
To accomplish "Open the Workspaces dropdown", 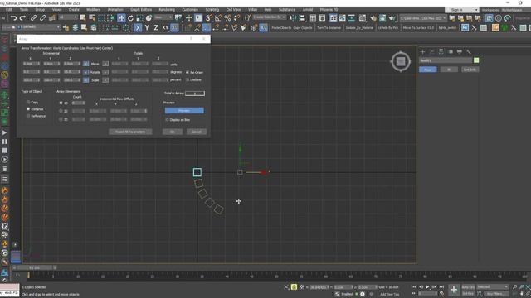I will point(516,10).
